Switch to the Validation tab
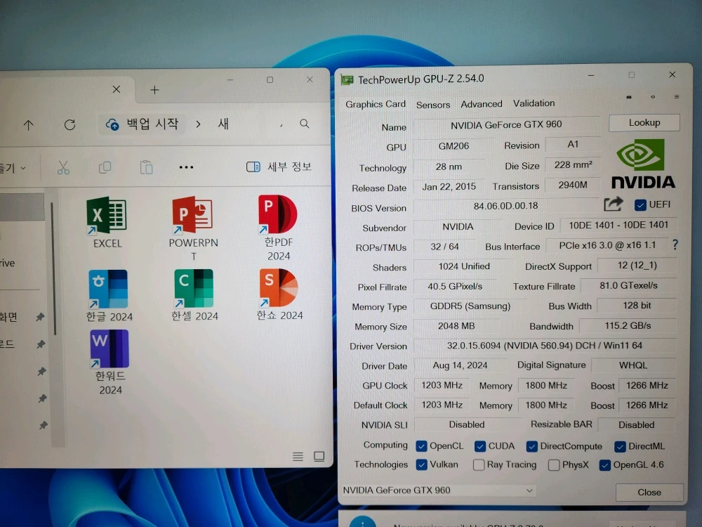Viewport: 702px width, 527px height. [534, 103]
